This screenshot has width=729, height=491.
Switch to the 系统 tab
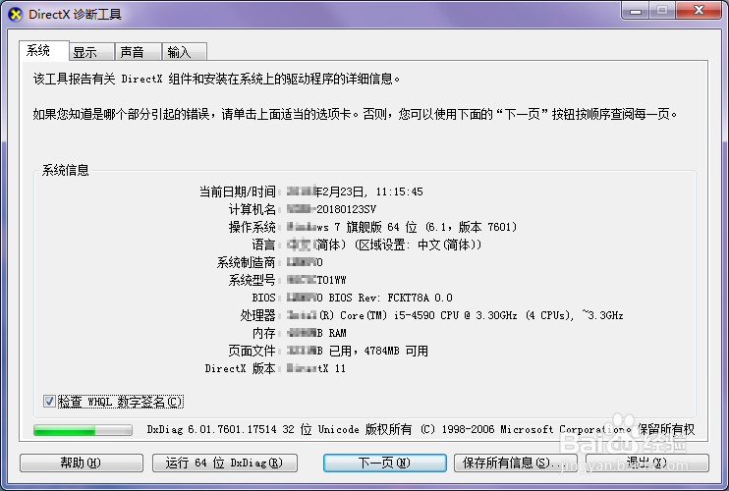pos(44,50)
